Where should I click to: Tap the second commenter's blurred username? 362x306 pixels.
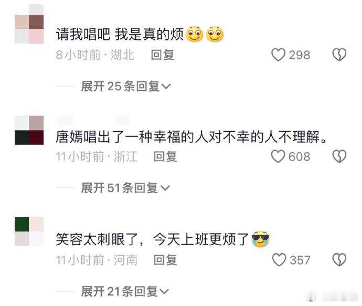point(93,120)
